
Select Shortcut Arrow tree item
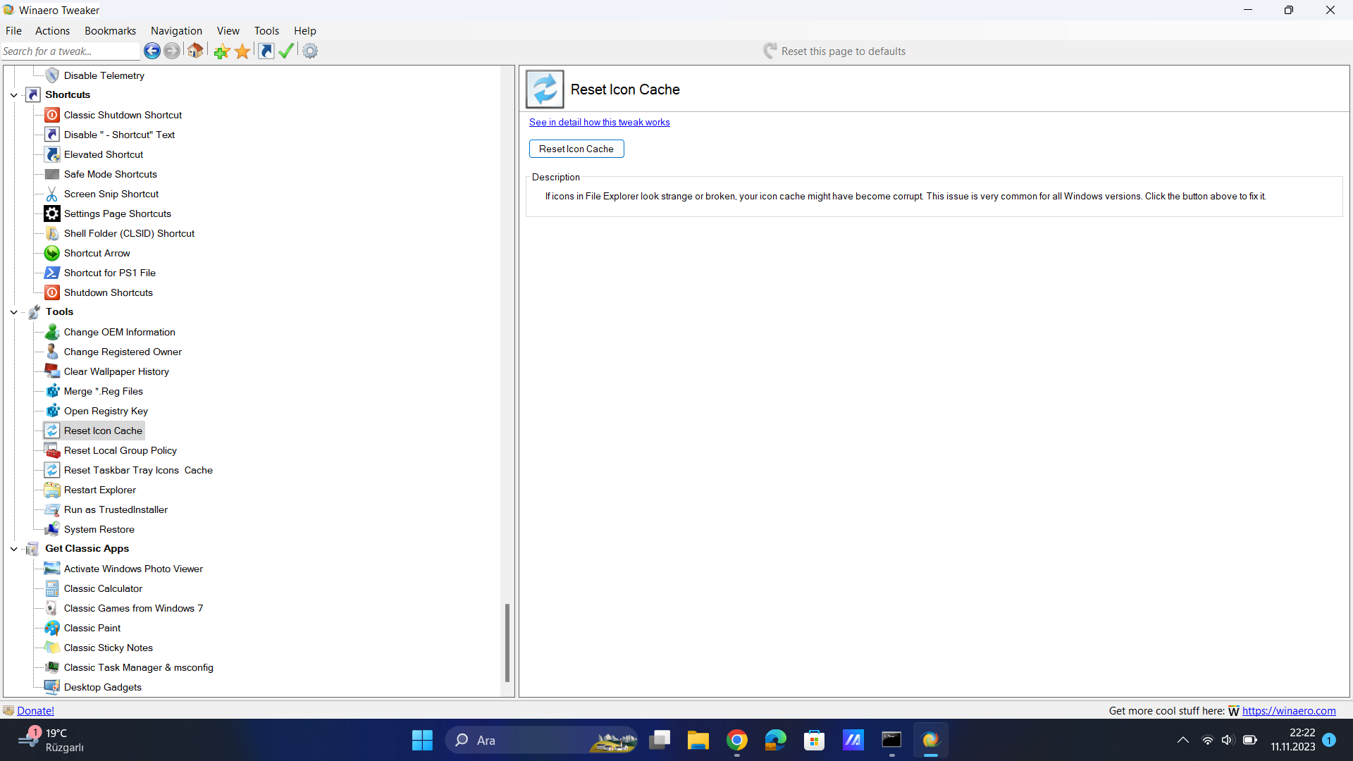coord(97,253)
